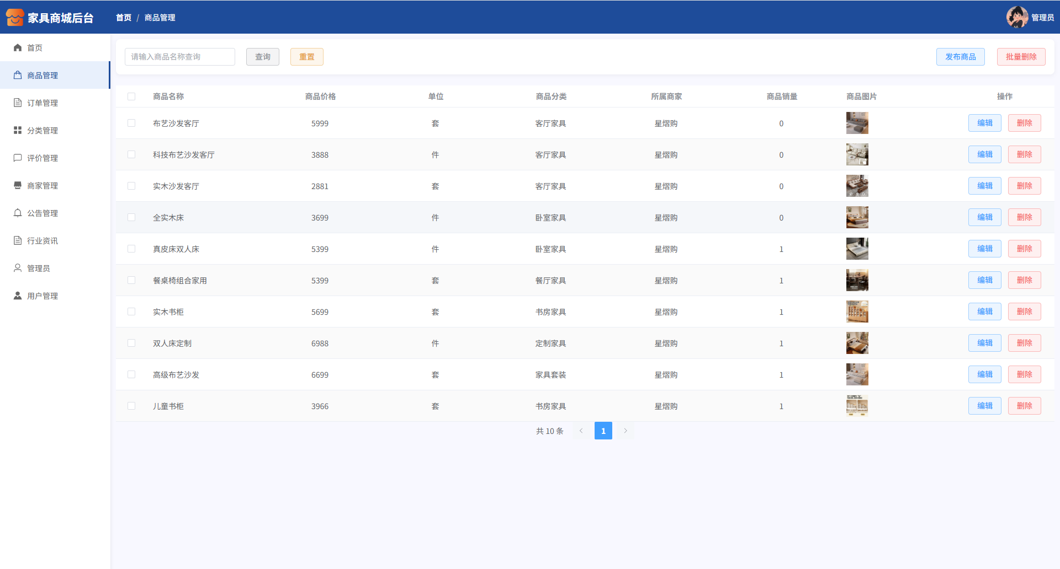Go to previous page using left chevron
The height and width of the screenshot is (569, 1060).
pyautogui.click(x=581, y=431)
